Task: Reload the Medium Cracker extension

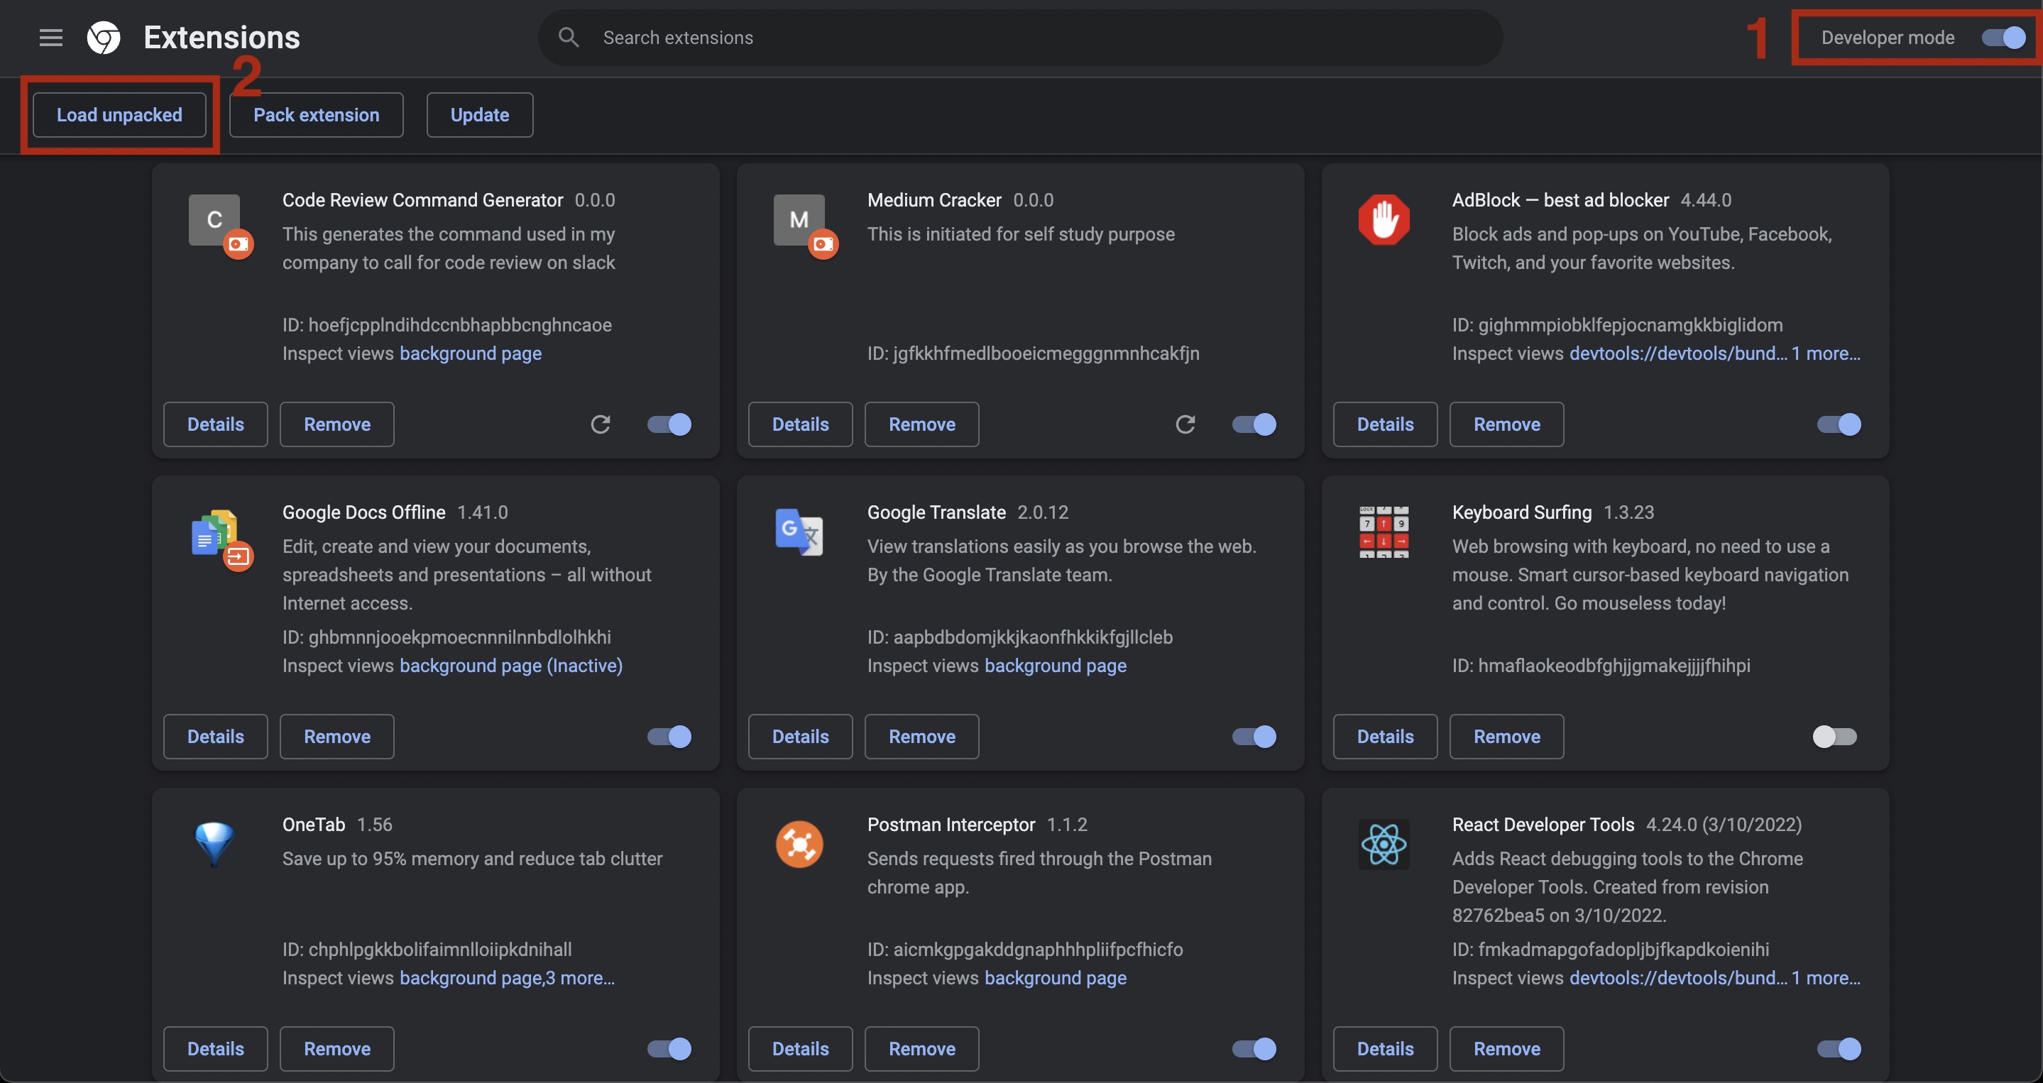Action: point(1185,424)
